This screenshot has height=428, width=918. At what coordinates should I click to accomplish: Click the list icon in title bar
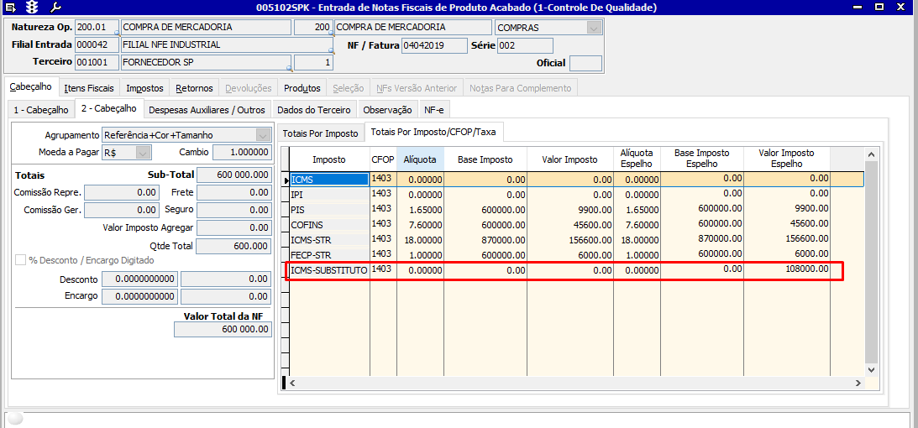click(x=11, y=8)
